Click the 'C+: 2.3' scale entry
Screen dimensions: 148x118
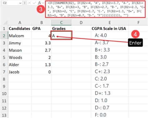click(x=102, y=71)
